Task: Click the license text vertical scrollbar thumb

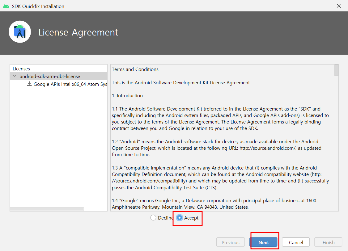Action: click(336, 70)
